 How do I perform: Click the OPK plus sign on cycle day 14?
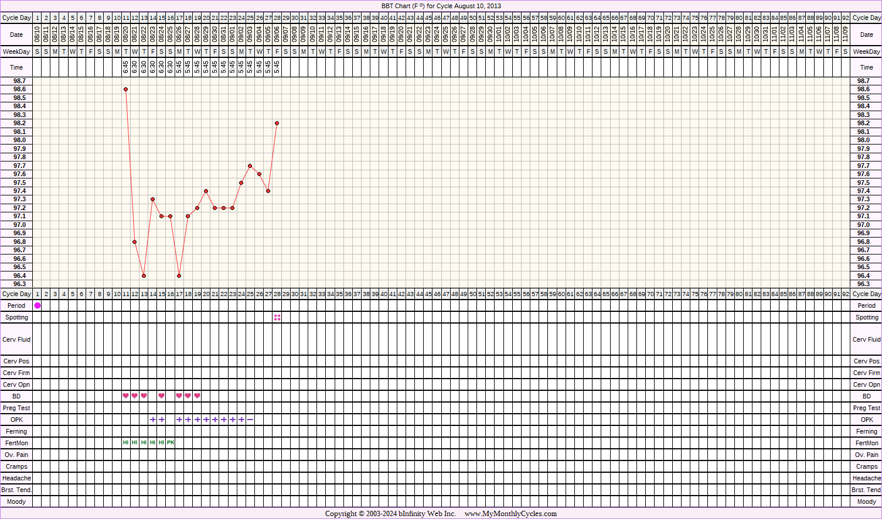click(x=153, y=420)
